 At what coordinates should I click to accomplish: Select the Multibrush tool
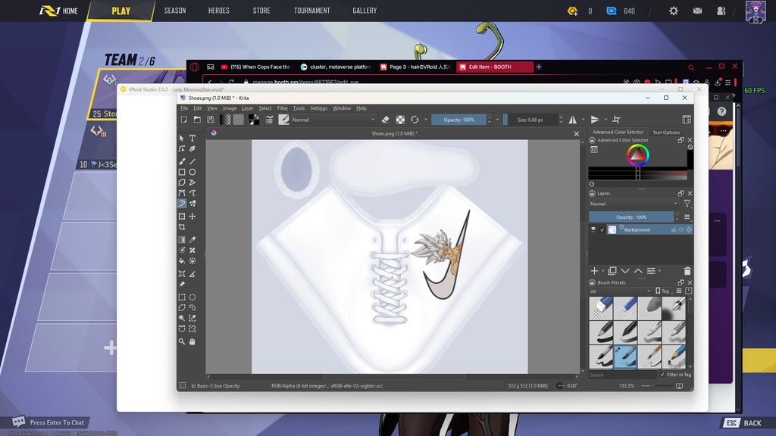pyautogui.click(x=192, y=204)
